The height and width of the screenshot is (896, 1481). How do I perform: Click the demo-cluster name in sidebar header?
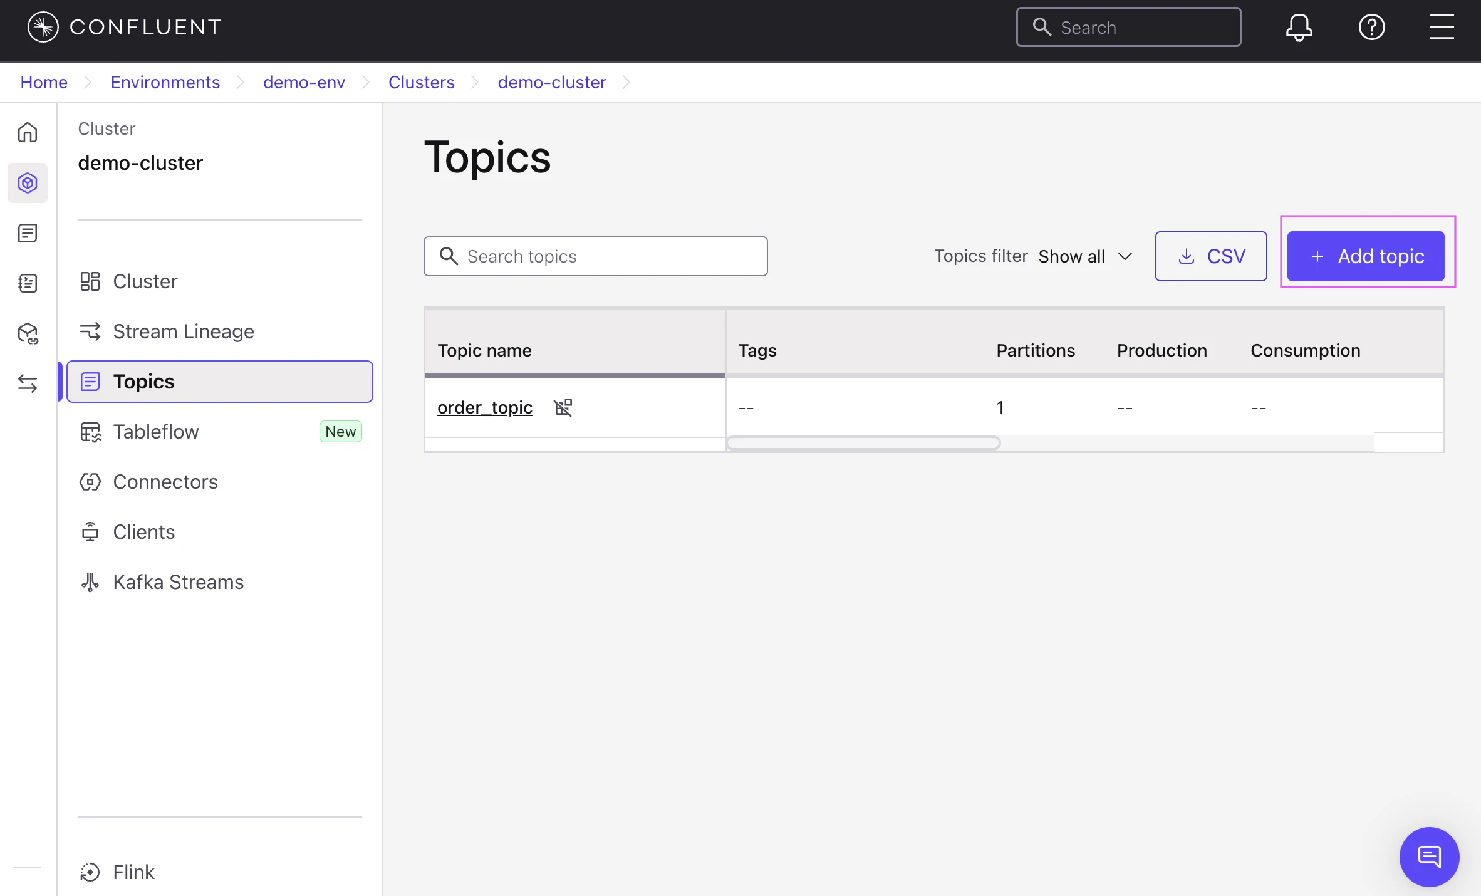(x=140, y=163)
